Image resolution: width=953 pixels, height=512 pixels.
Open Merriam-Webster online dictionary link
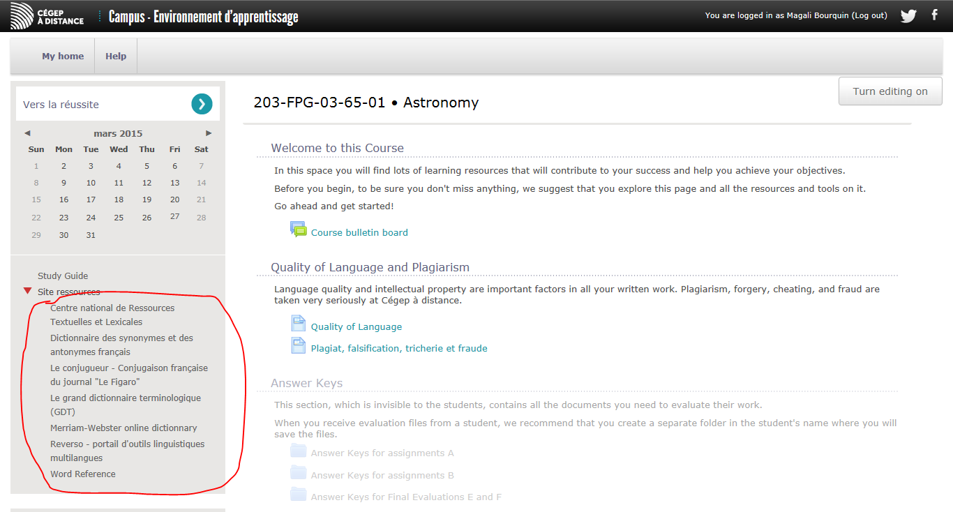pos(123,428)
